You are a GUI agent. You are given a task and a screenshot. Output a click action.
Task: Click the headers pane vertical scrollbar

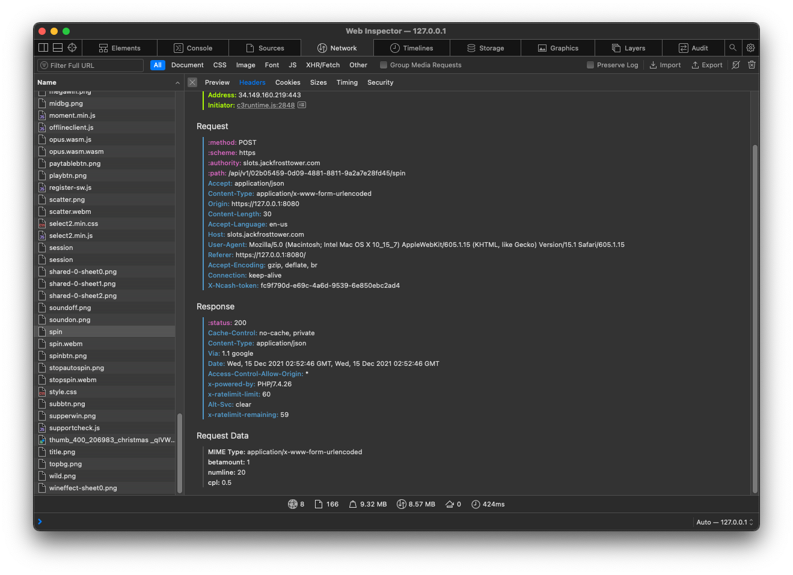click(755, 318)
